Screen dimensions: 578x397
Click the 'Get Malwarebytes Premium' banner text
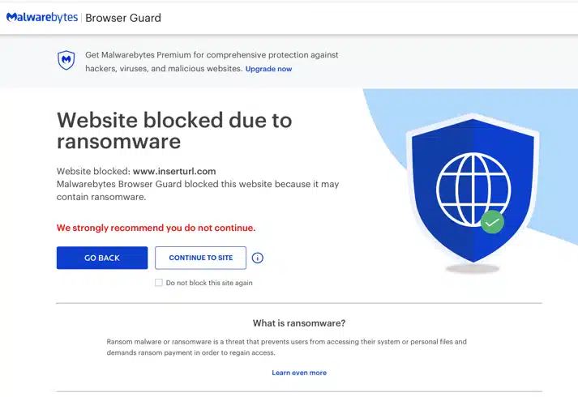coord(212,62)
